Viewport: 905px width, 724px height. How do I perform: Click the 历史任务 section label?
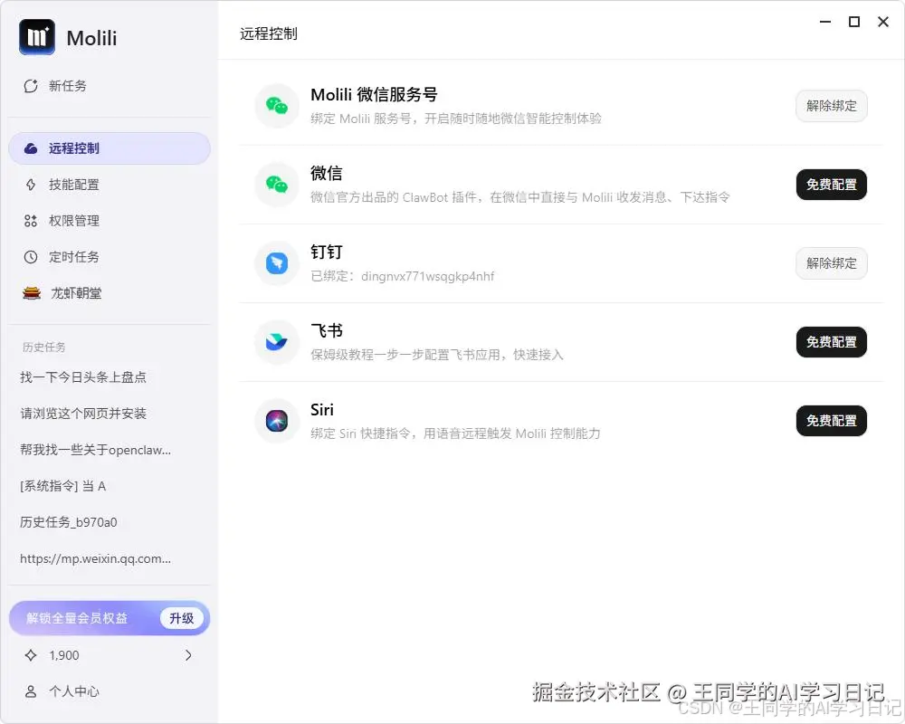(43, 347)
